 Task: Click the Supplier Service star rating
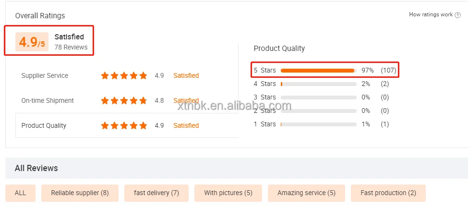point(124,75)
